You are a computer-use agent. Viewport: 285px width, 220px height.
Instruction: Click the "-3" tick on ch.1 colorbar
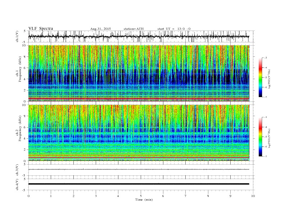point(265,58)
